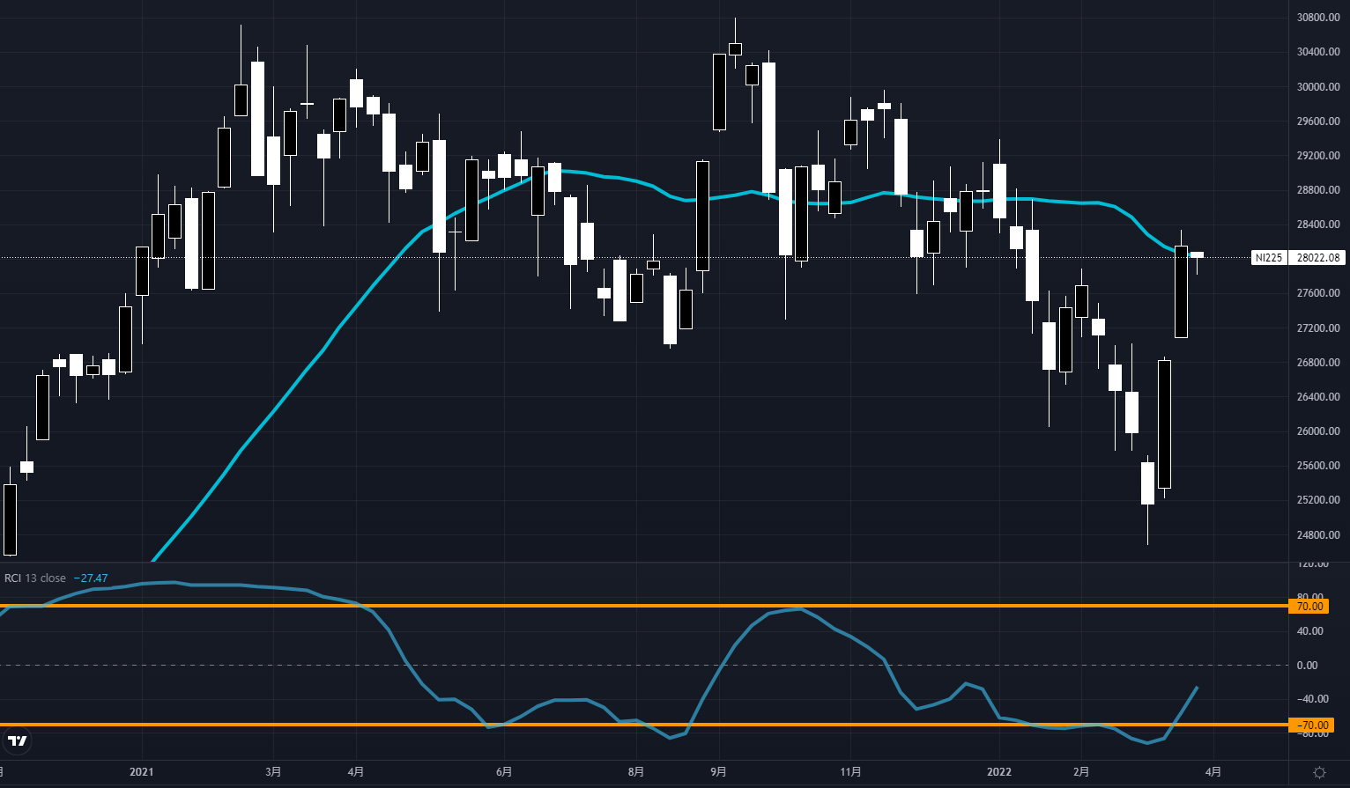Click the 9月 label on time axis
Viewport: 1350px width, 788px height.
coord(719,772)
